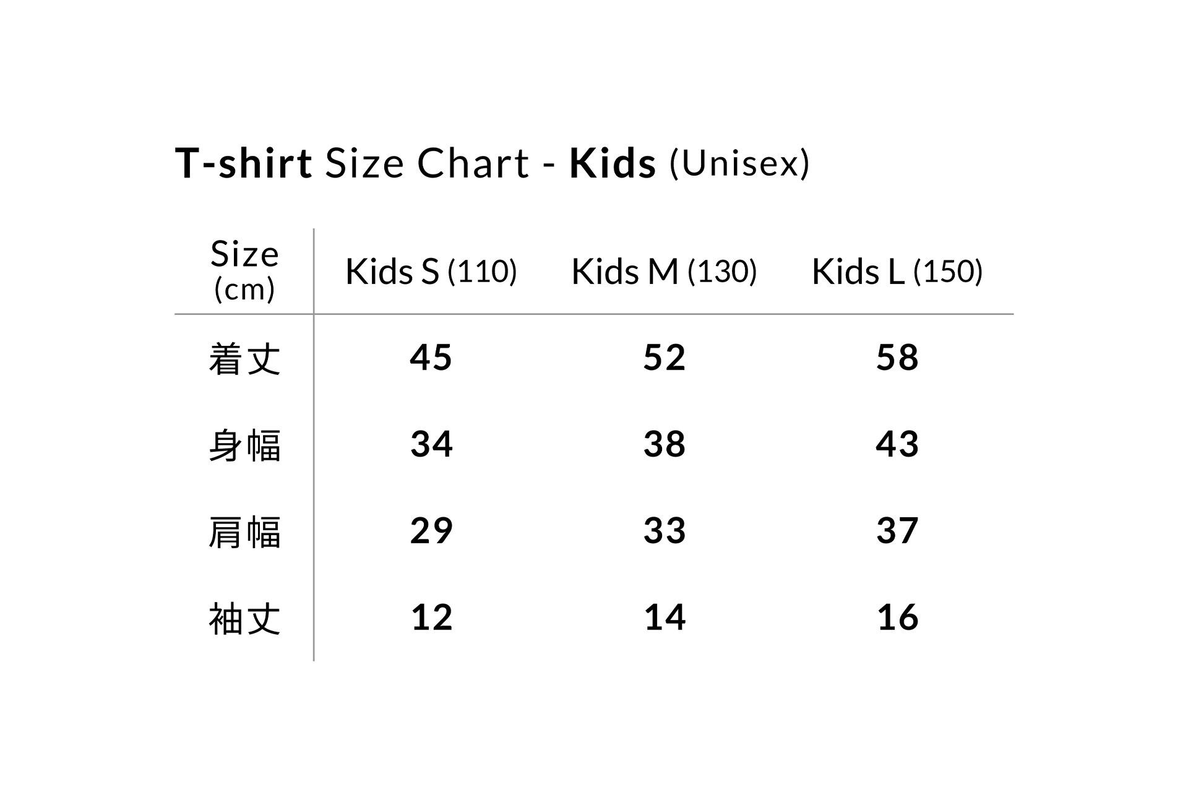Image resolution: width=1188 pixels, height=792 pixels.
Task: Click the value 52 under Kids M
Action: point(664,358)
